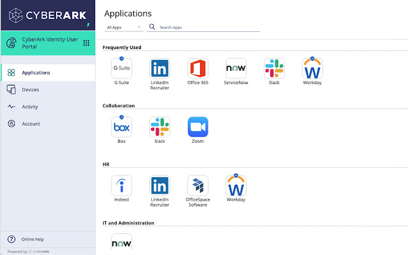Click the Activity sidebar icon
This screenshot has height=255, width=408.
point(11,106)
